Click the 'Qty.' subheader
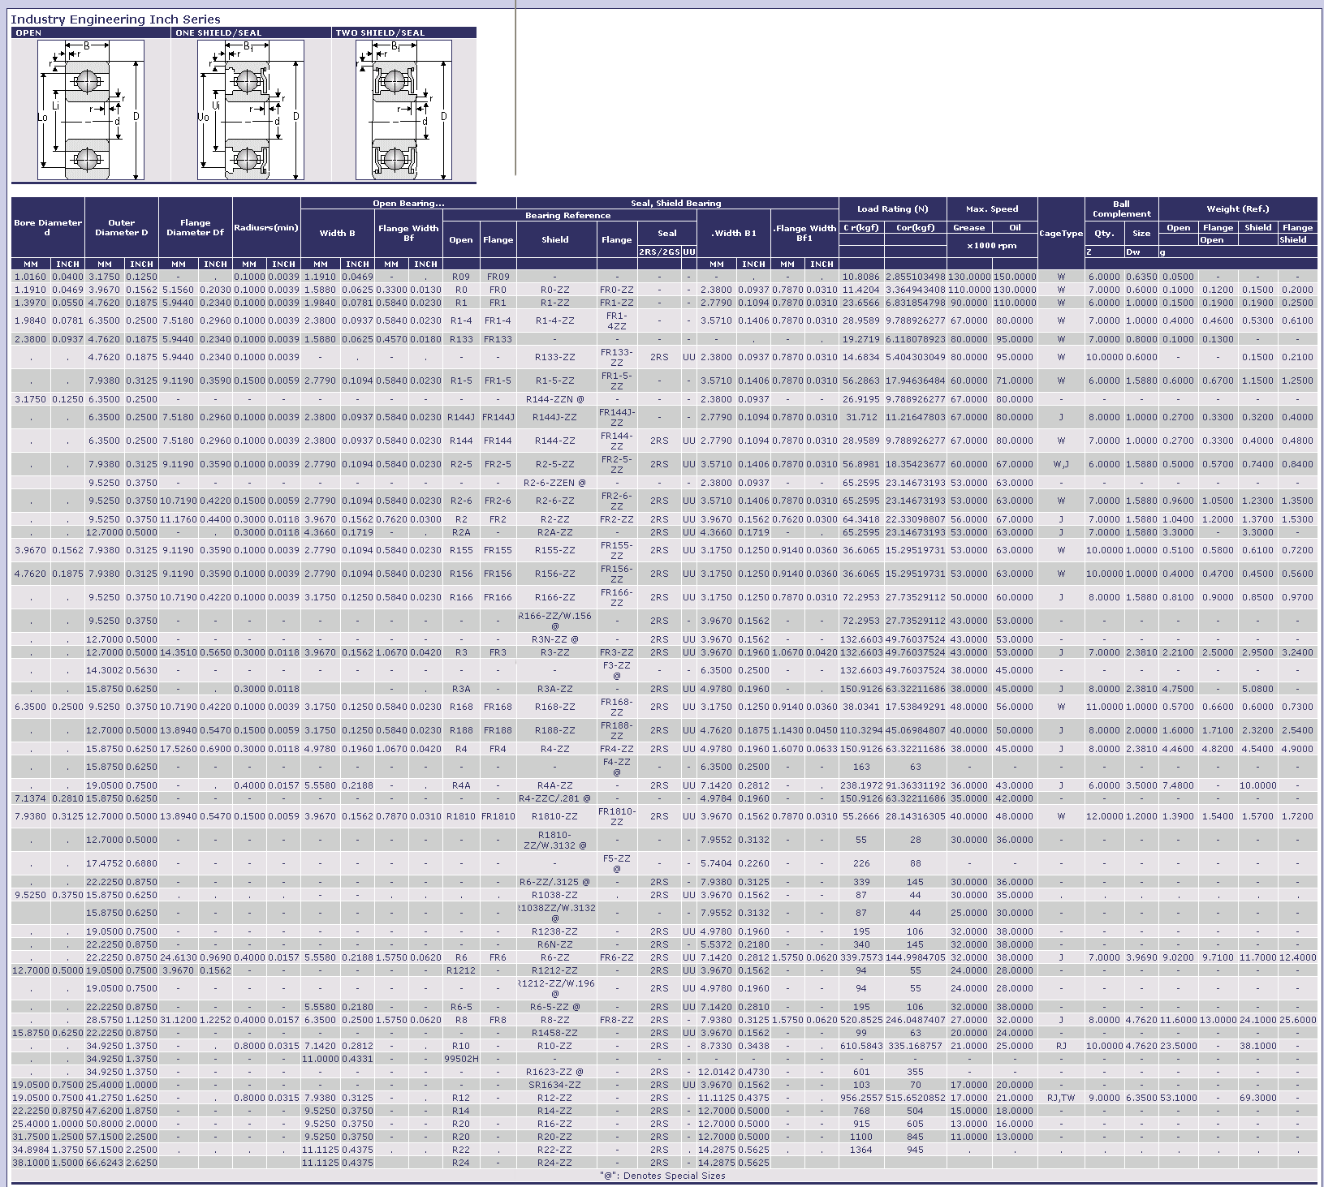The image size is (1324, 1187). coord(1104,233)
